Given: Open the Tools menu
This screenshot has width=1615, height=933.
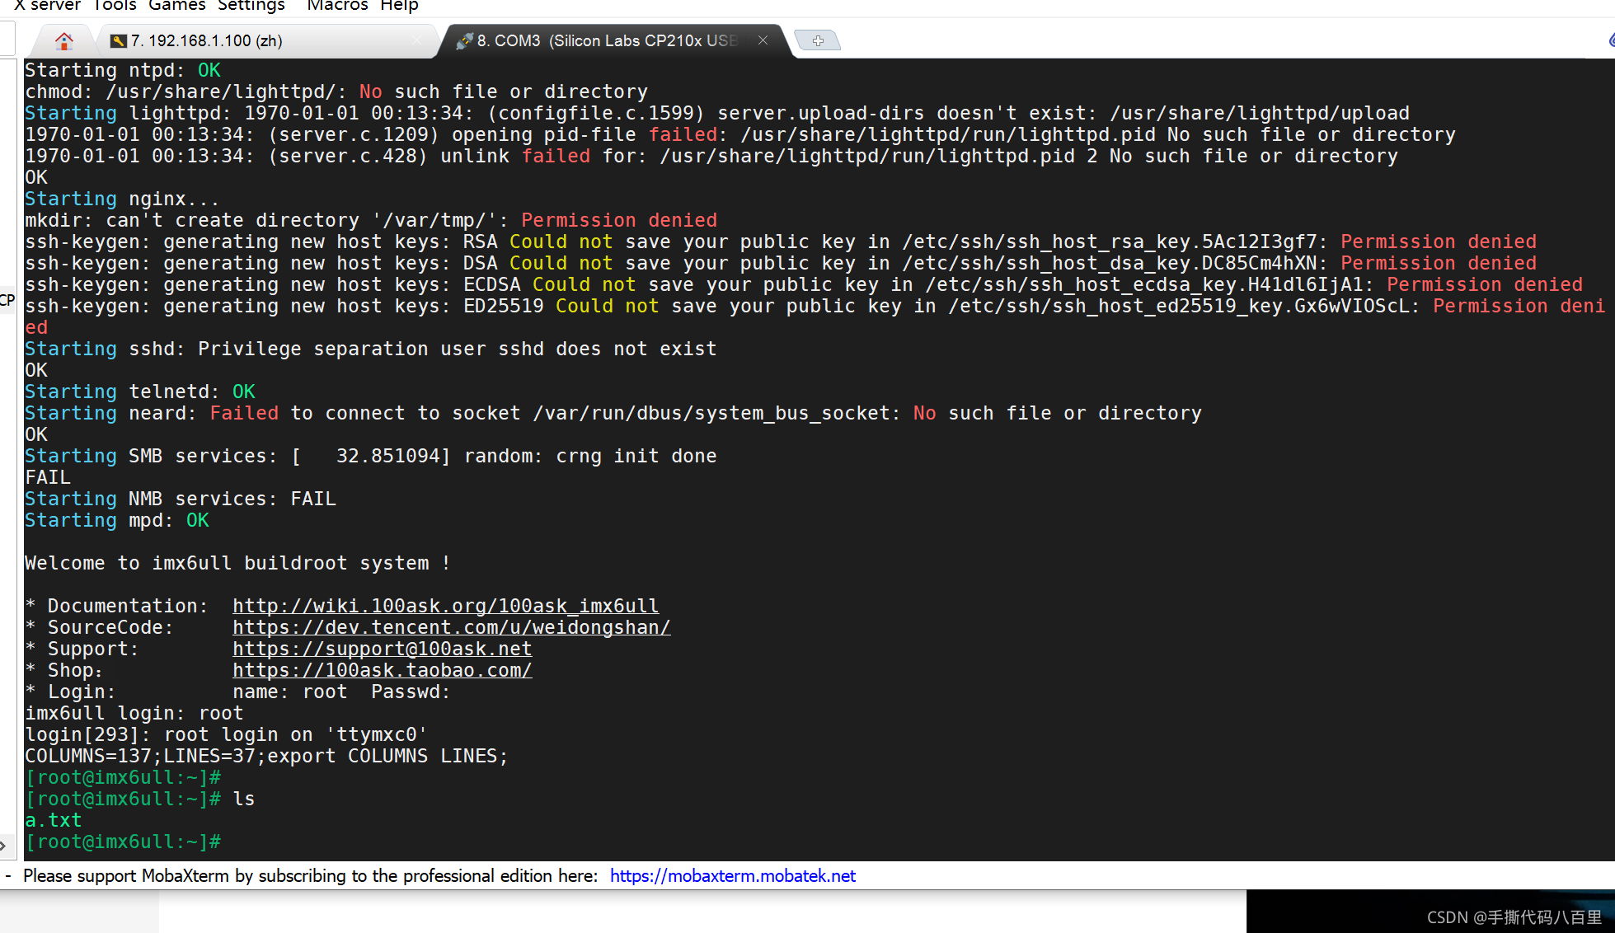Looking at the screenshot, I should point(115,6).
